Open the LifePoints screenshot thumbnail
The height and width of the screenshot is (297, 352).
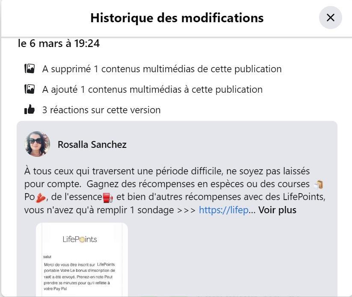coord(82,259)
